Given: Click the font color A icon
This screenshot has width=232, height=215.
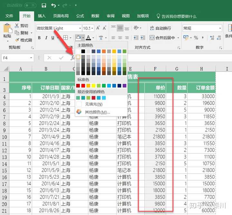Looking at the screenshot, I should click(88, 38).
